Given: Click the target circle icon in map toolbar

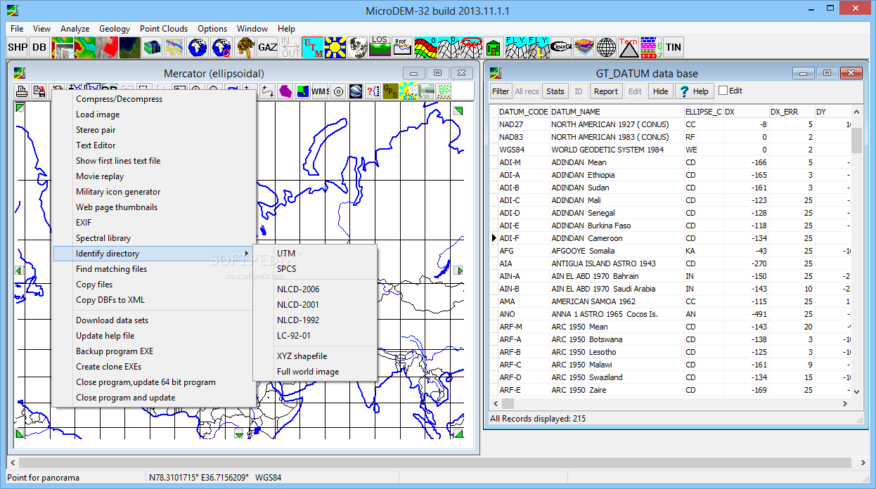Looking at the screenshot, I should (x=338, y=91).
